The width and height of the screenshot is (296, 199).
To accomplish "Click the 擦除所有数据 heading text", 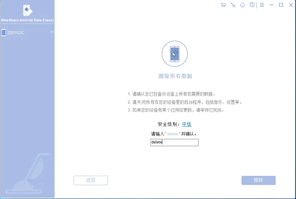I will point(175,76).
